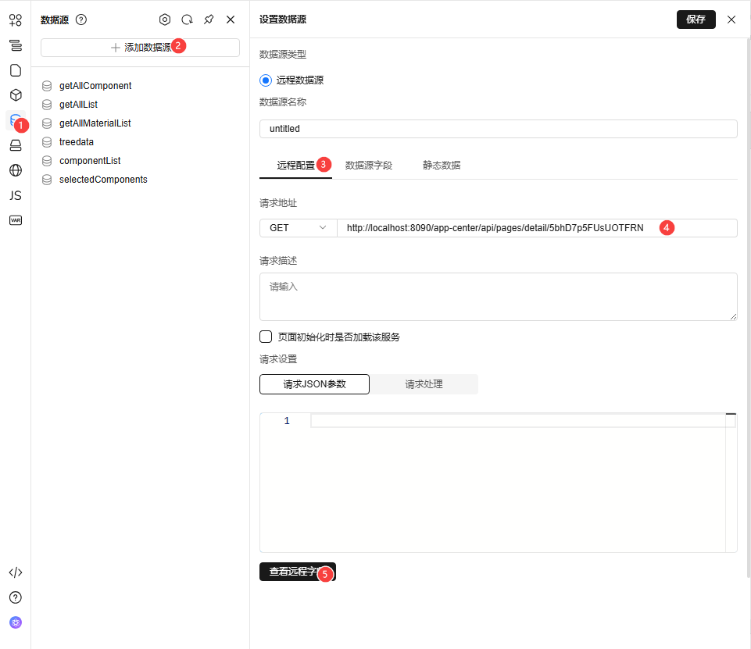Image resolution: width=751 pixels, height=649 pixels.
Task: Open the i18n globe sidebar panel
Action: pos(16,170)
